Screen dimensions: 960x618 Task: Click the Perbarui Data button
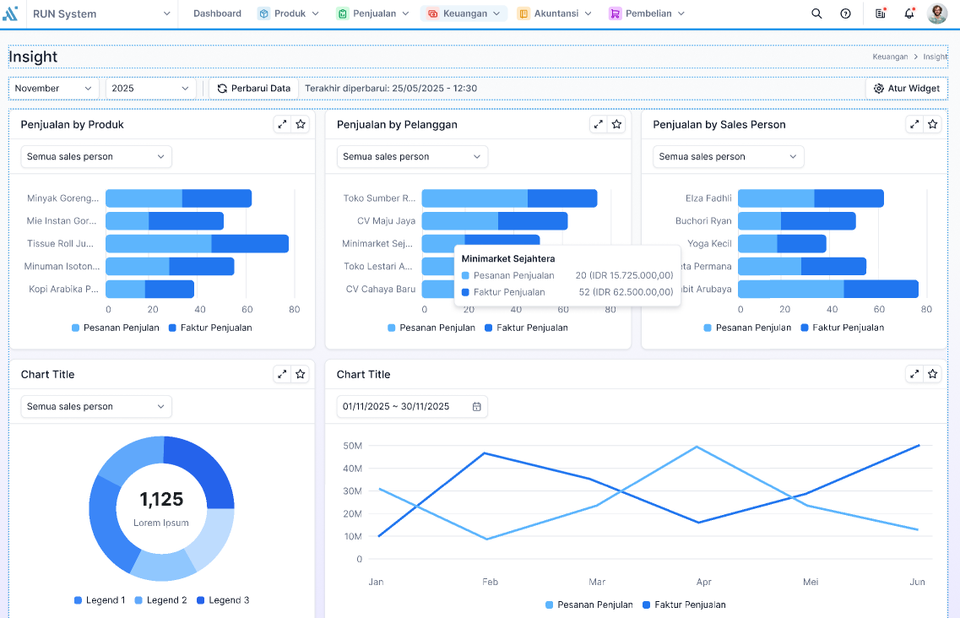point(253,88)
